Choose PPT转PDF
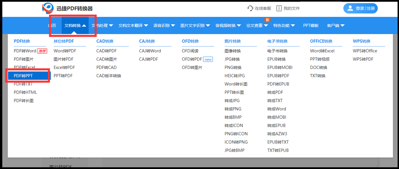 click(63, 76)
